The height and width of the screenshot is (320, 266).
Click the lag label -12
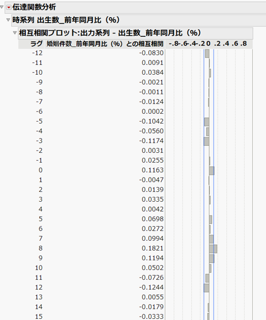[37, 53]
